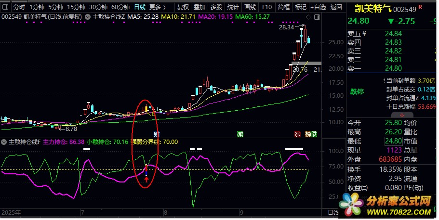
Task: Open the 统计 statistics tool
Action: [x=233, y=7]
